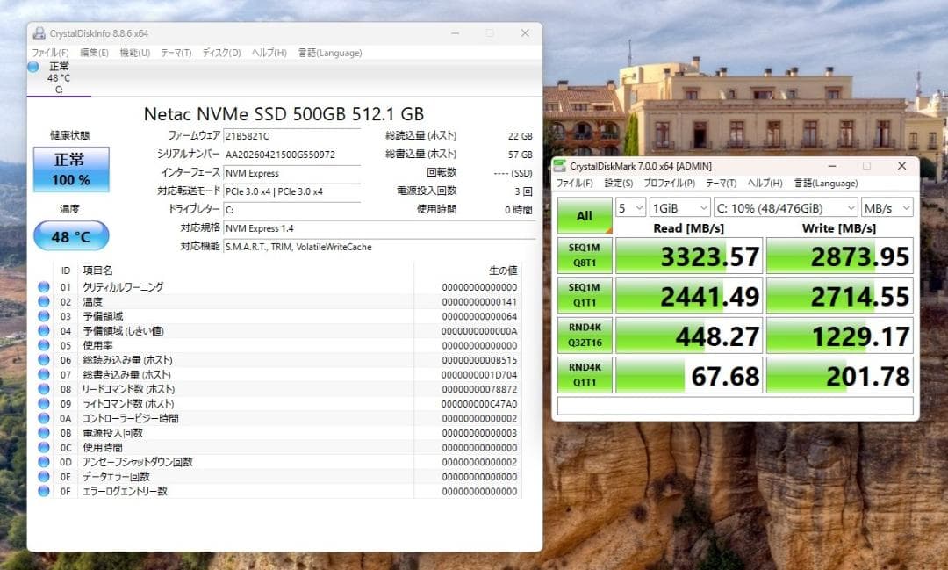948x570 pixels.
Task: Click total host reads value 22 GB
Action: pyautogui.click(x=520, y=136)
